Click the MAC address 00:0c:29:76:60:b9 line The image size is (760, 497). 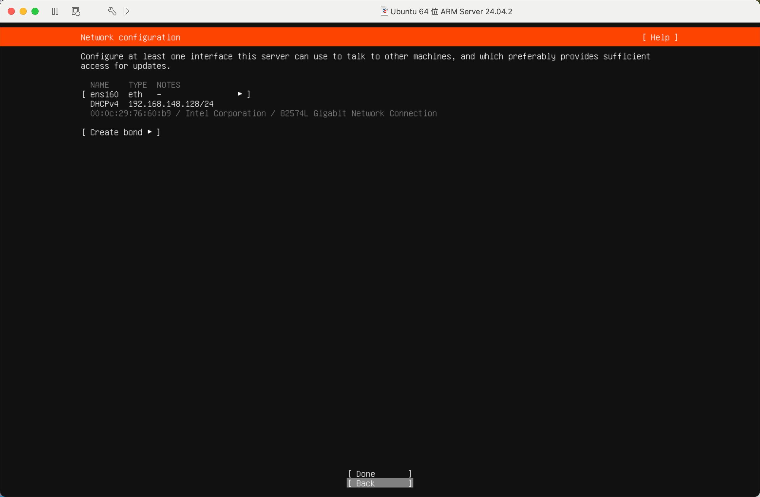tap(263, 114)
